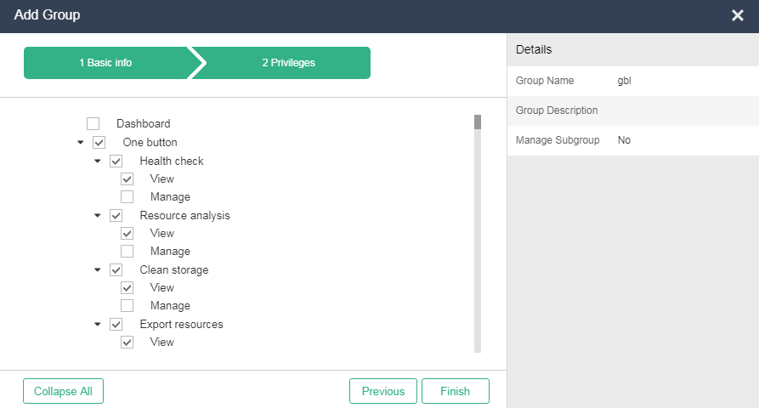This screenshot has height=408, width=759.
Task: Collapse the Export resources node arrow
Action: pos(97,324)
